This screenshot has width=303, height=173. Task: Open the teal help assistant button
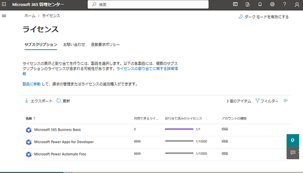click(x=293, y=140)
